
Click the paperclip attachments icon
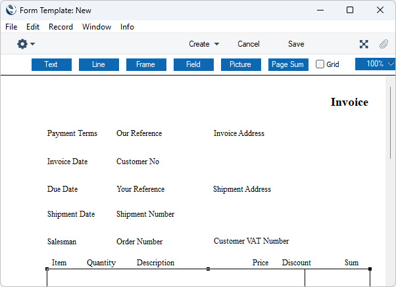coord(384,44)
